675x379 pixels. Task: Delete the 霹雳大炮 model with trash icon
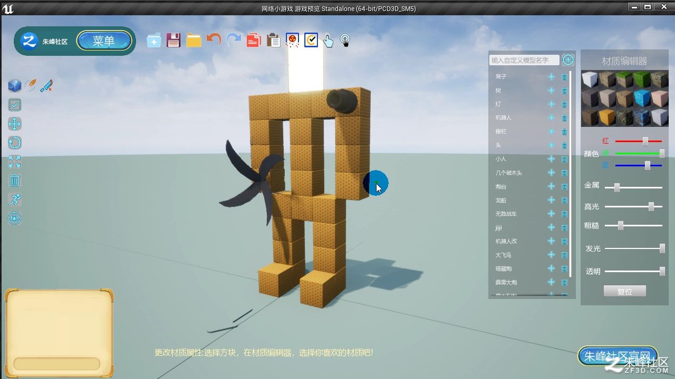(564, 283)
